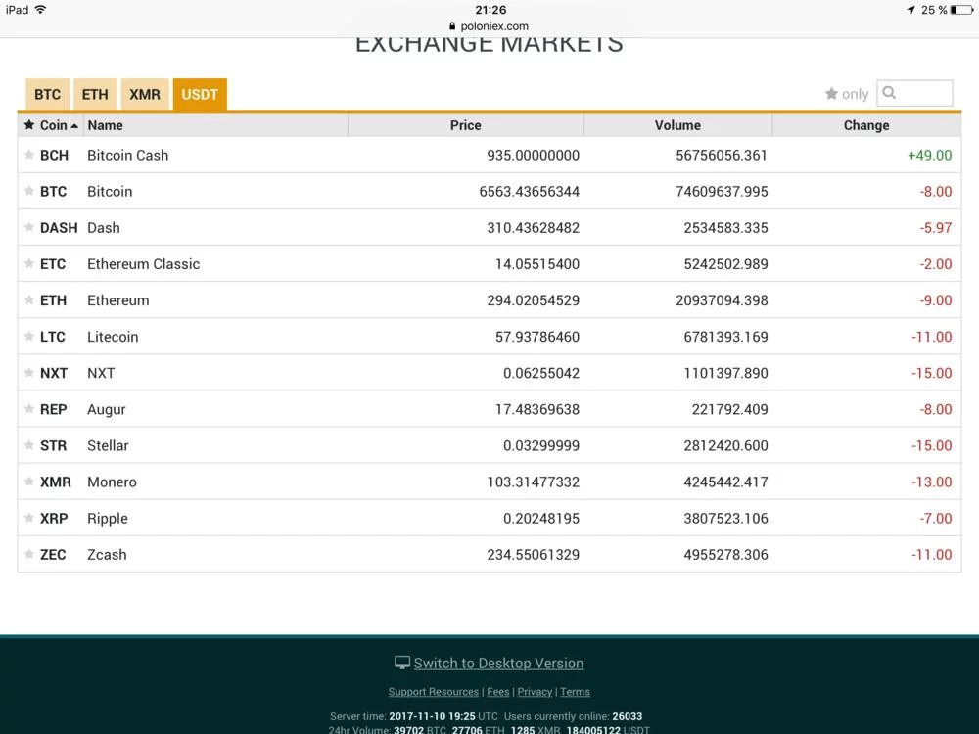This screenshot has width=979, height=734.
Task: Star the LTC Litecoin row
Action: 28,336
